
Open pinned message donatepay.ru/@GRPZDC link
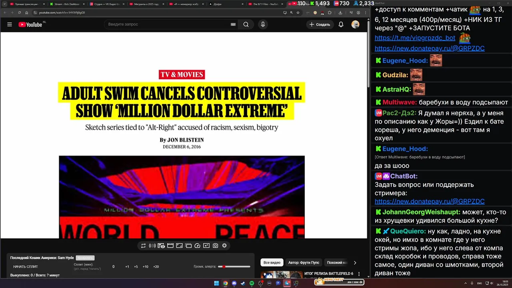pyautogui.click(x=430, y=48)
